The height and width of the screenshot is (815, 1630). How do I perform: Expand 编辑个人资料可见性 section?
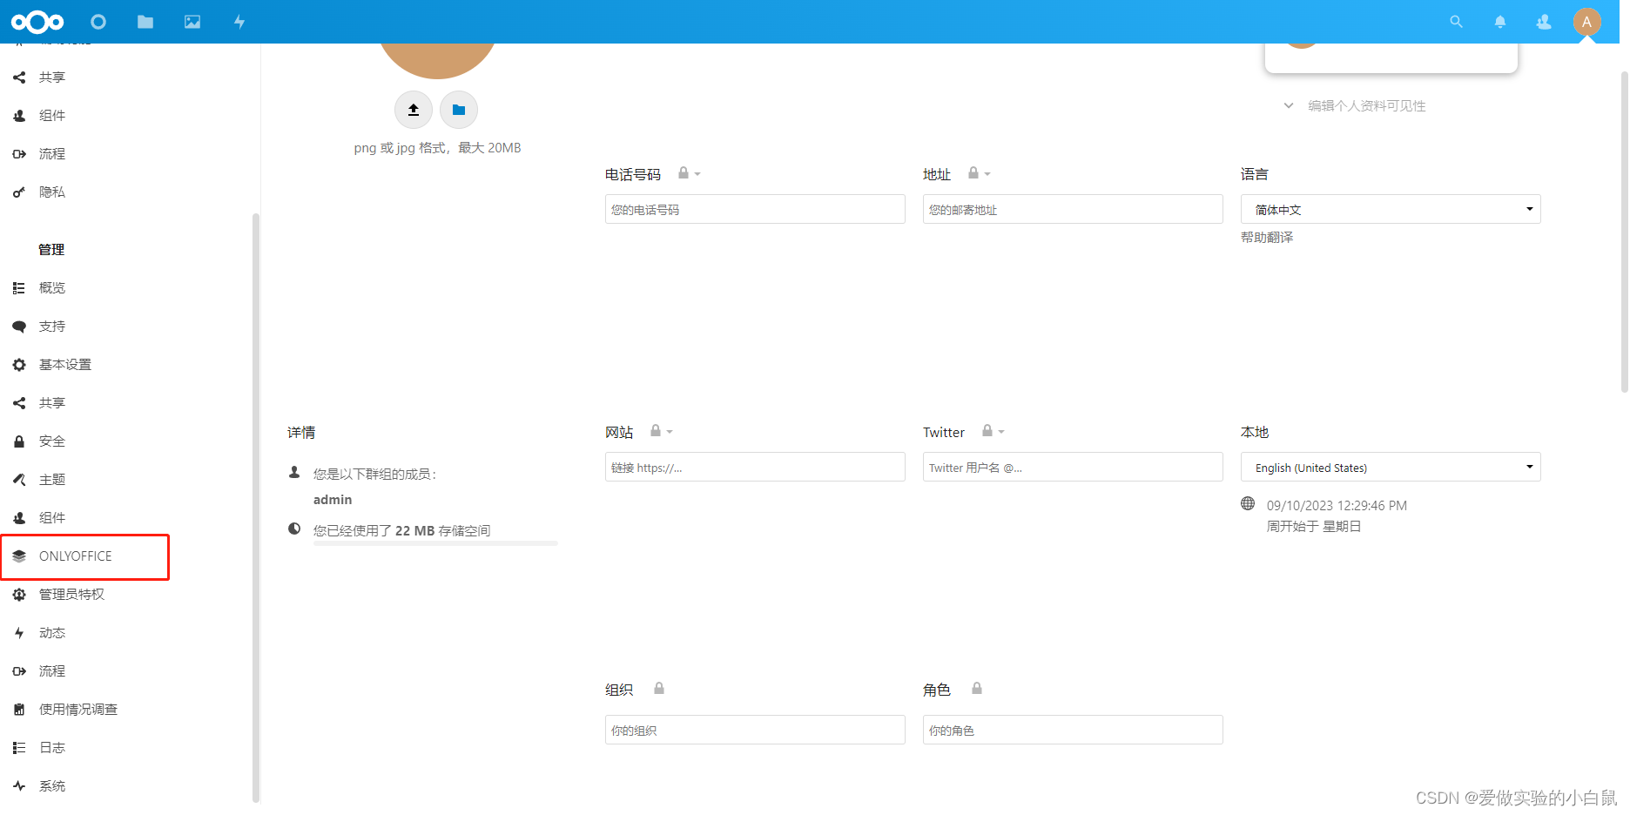1355,105
